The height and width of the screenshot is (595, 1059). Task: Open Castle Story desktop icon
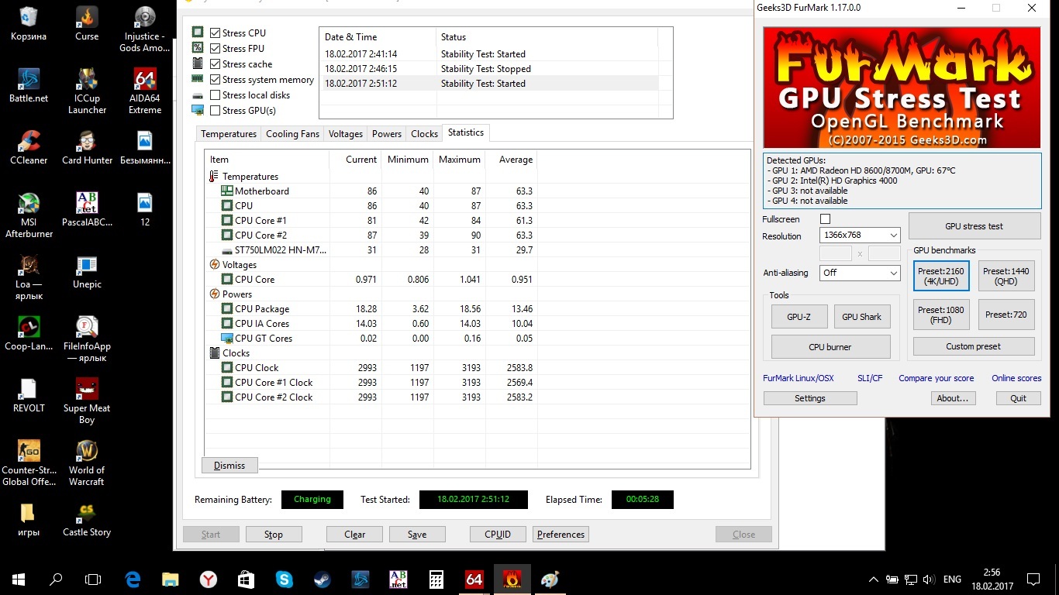87,519
